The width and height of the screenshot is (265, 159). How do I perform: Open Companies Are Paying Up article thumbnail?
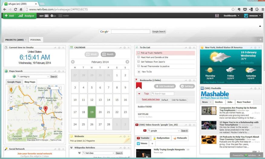209,111
